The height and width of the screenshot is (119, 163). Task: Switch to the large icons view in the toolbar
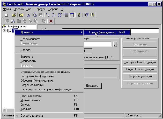click(x=48, y=15)
